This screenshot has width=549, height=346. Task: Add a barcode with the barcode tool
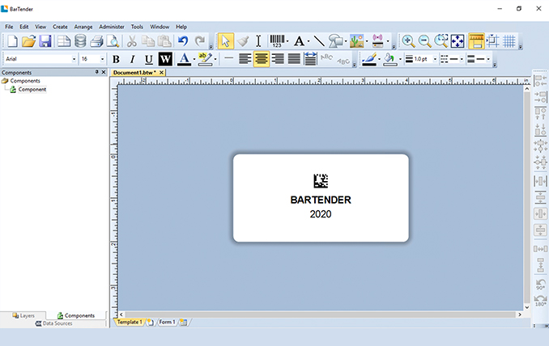coord(277,41)
